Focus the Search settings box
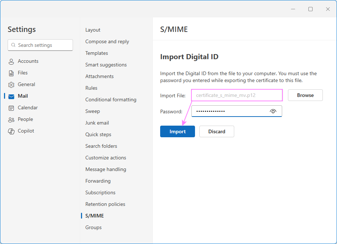The width and height of the screenshot is (337, 244). [x=40, y=45]
